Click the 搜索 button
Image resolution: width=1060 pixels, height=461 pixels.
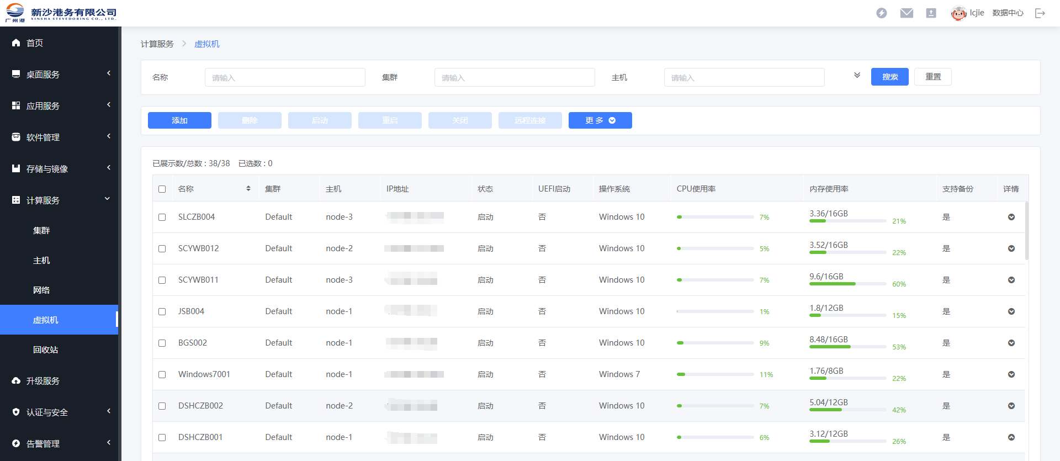890,77
